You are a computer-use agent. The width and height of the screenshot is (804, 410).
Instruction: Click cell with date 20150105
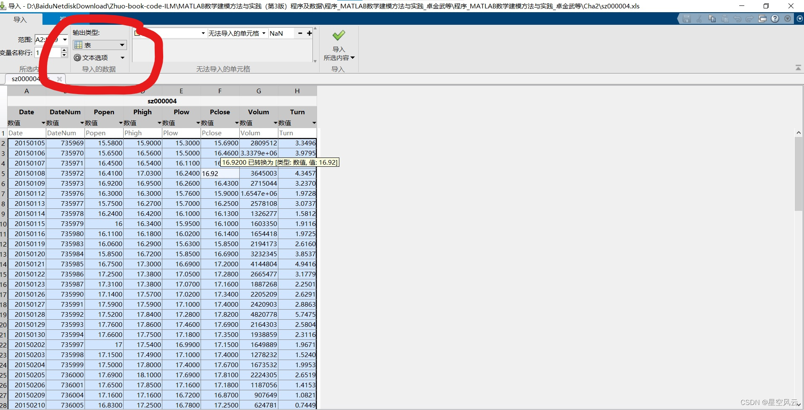26,143
